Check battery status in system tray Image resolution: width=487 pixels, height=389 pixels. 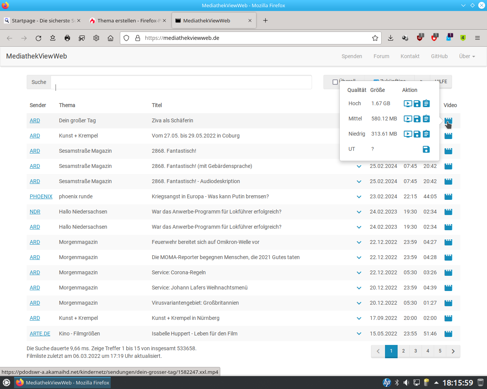(427, 383)
